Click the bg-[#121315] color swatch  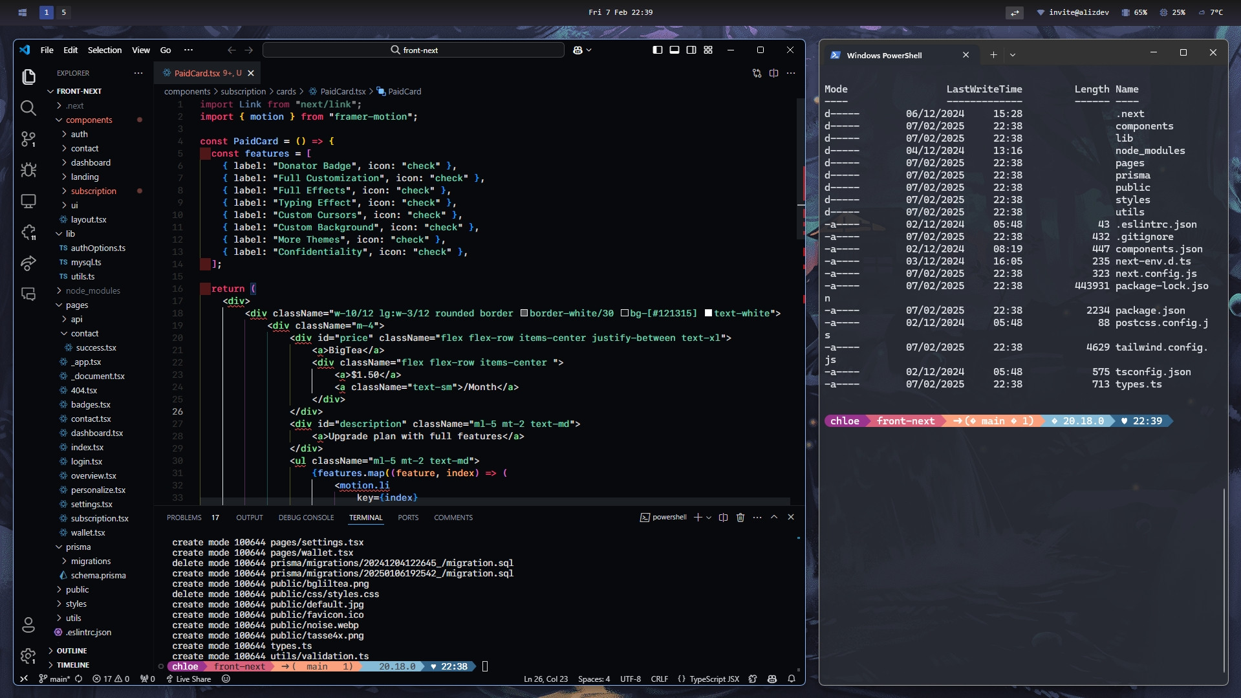click(625, 313)
